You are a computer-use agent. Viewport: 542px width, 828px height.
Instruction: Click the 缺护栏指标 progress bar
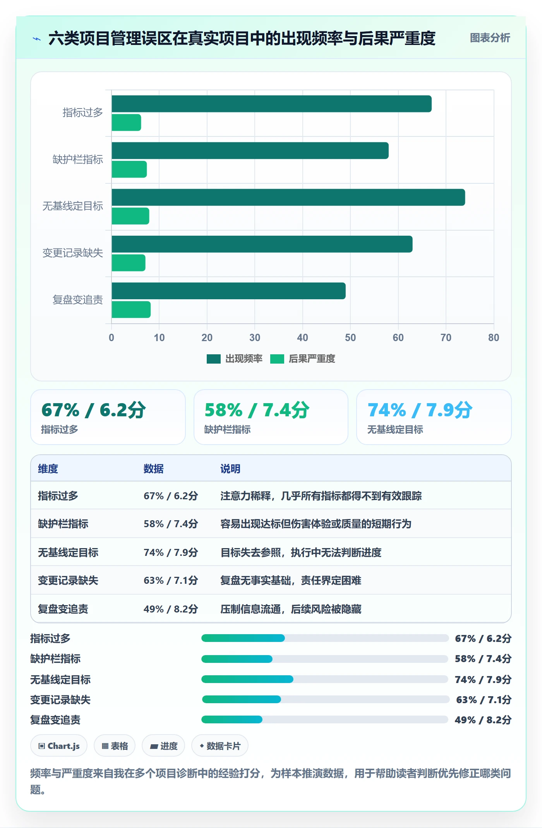click(325, 659)
